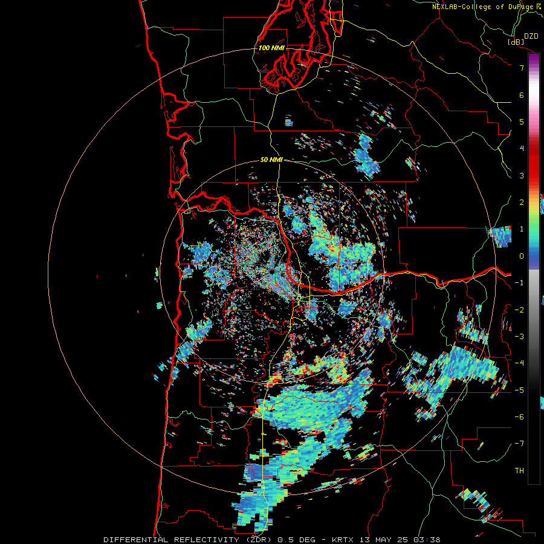The height and width of the screenshot is (544, 544).
Task: Select the 6 dB scale label
Action: (x=522, y=95)
